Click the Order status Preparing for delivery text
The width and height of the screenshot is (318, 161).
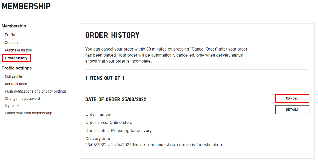click(118, 130)
